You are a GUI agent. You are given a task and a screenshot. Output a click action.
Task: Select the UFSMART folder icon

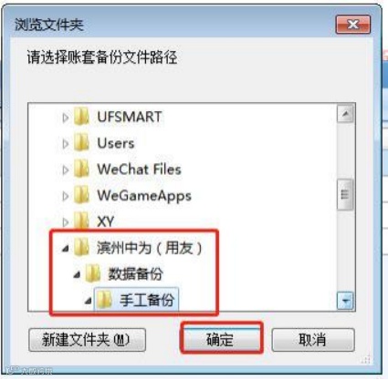pos(81,118)
